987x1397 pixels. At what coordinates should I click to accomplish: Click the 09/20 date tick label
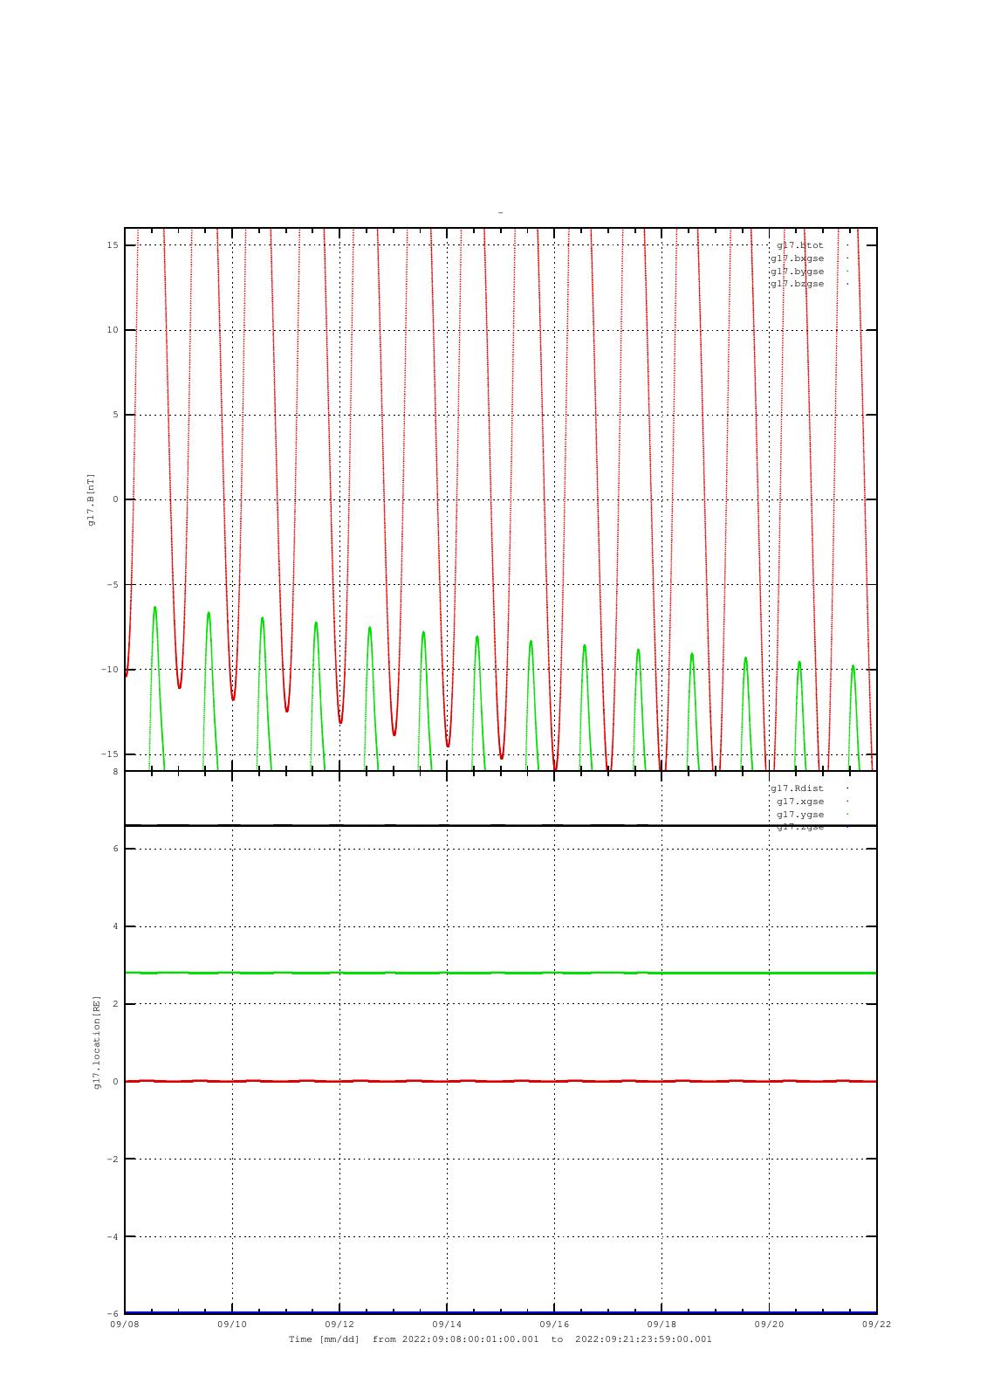[x=769, y=1325]
